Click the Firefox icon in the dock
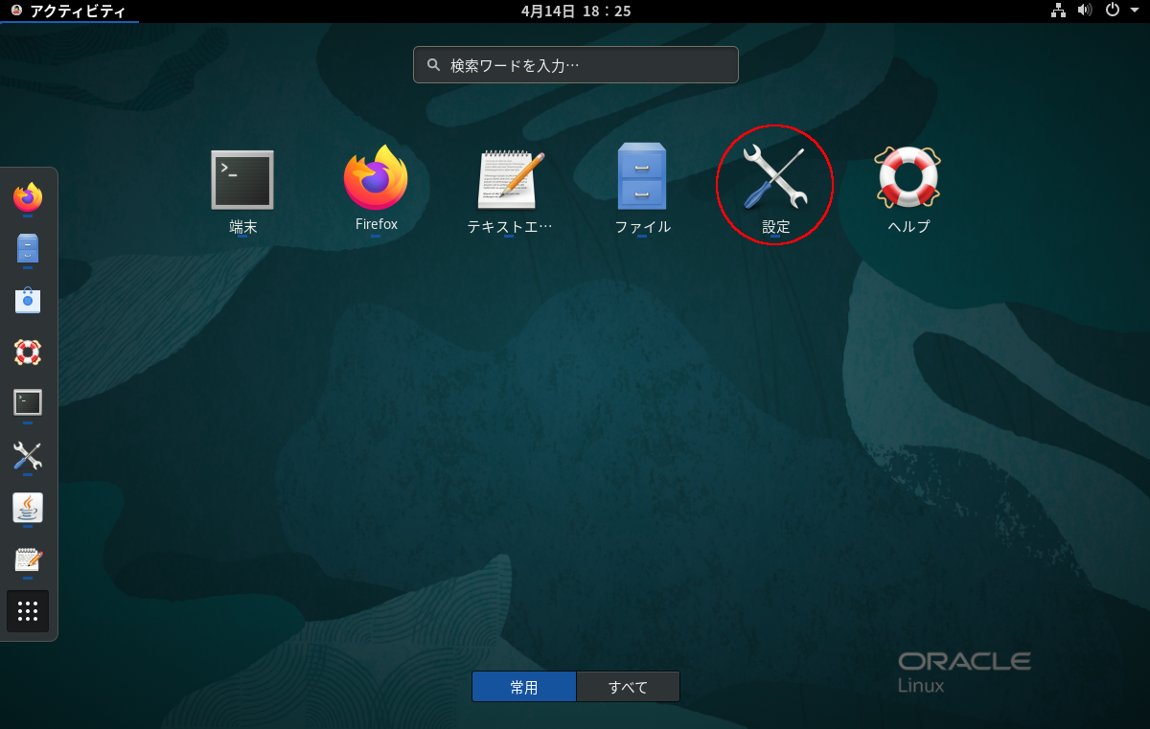The height and width of the screenshot is (729, 1150). click(x=28, y=198)
